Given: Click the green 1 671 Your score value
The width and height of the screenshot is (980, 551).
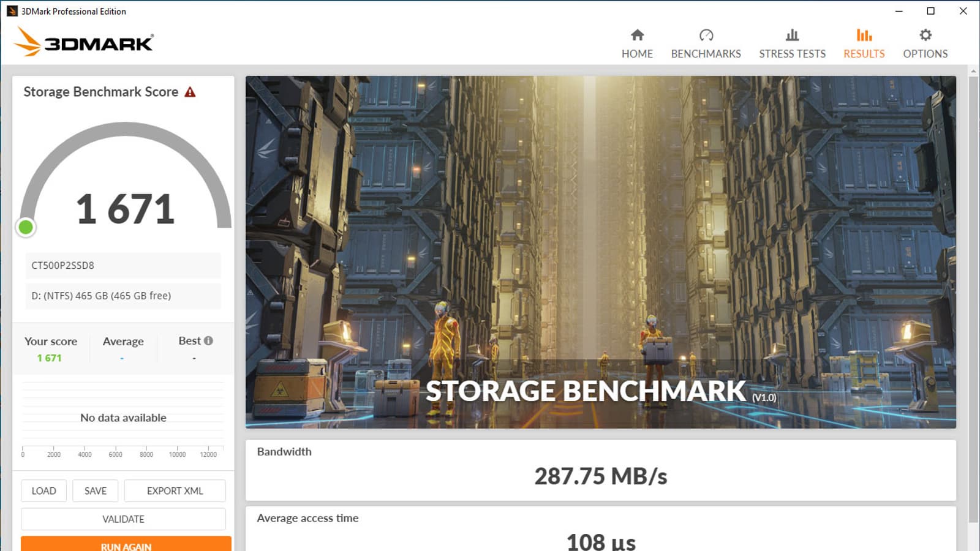Looking at the screenshot, I should click(x=50, y=358).
